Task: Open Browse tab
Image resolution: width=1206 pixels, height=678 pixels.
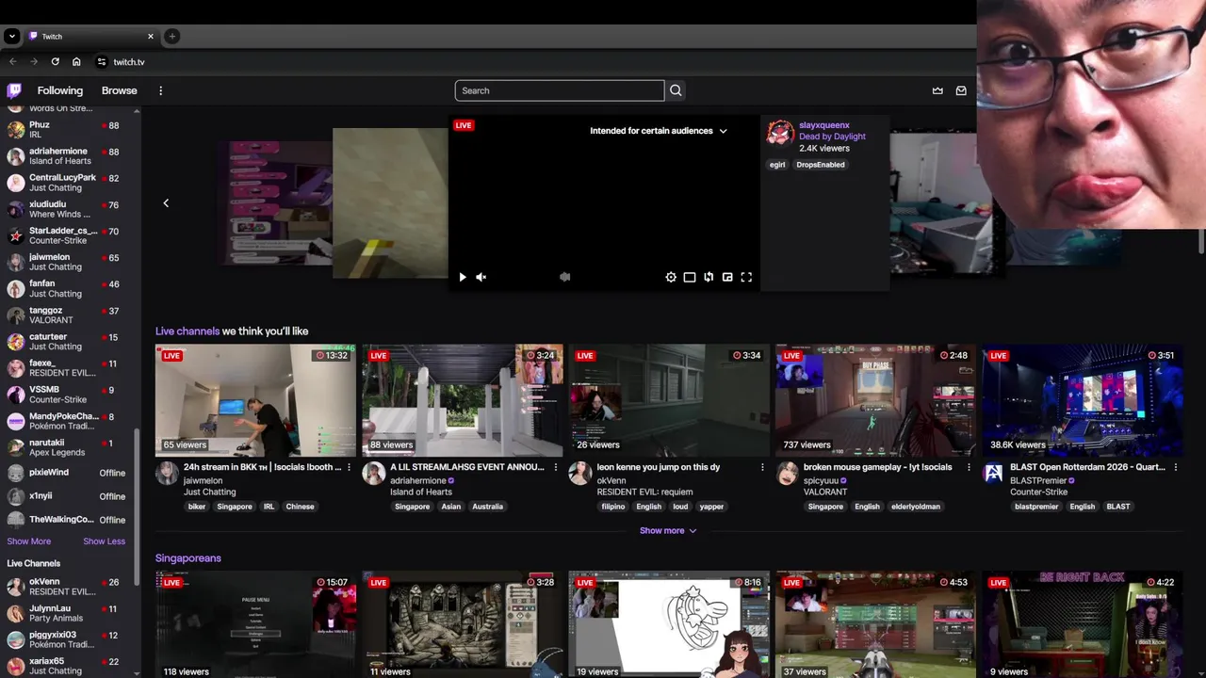Action: (120, 90)
